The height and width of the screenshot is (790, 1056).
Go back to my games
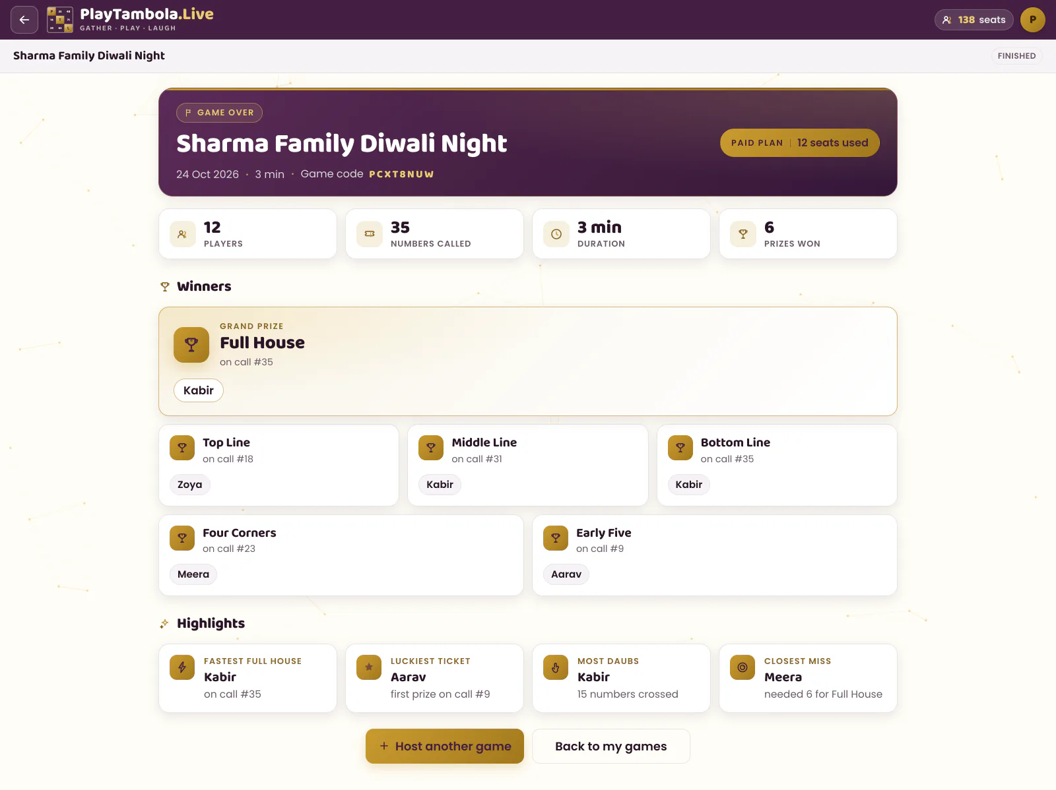coord(611,746)
